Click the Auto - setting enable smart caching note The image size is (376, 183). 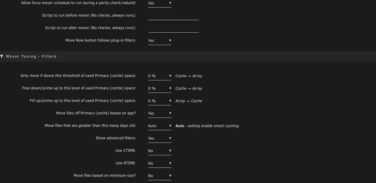(x=207, y=126)
